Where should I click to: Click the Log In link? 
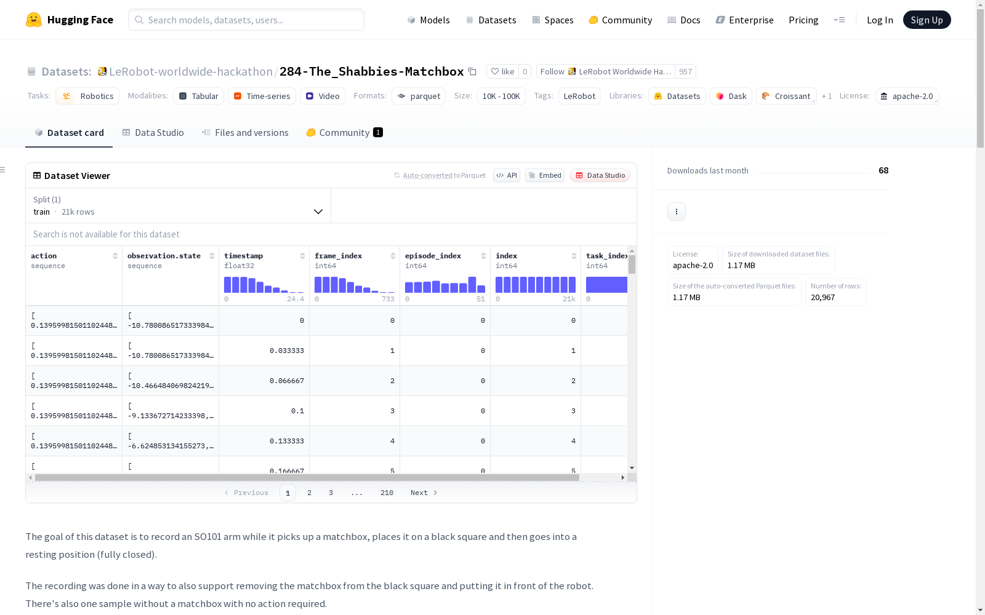click(880, 20)
